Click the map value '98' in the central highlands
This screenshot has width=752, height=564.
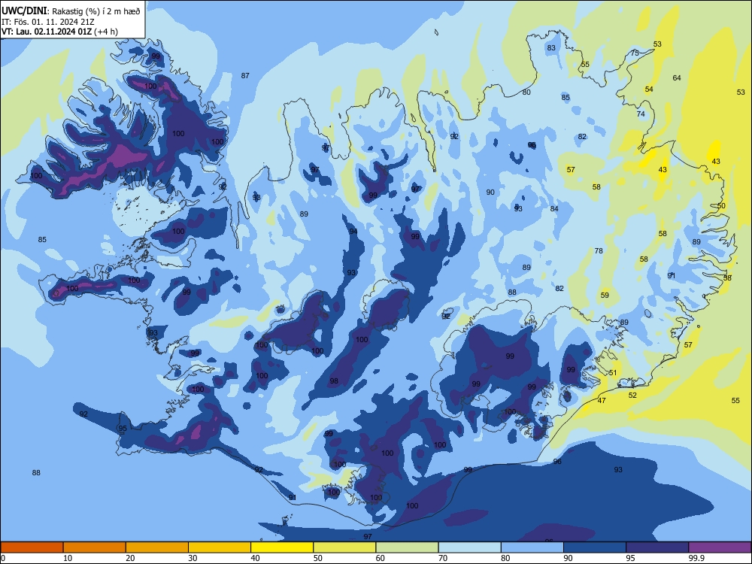click(334, 381)
